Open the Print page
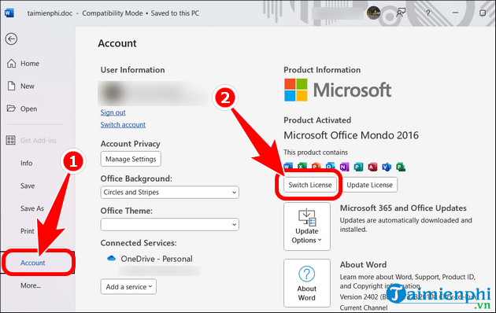Screen dimensions: 496x313 point(28,231)
